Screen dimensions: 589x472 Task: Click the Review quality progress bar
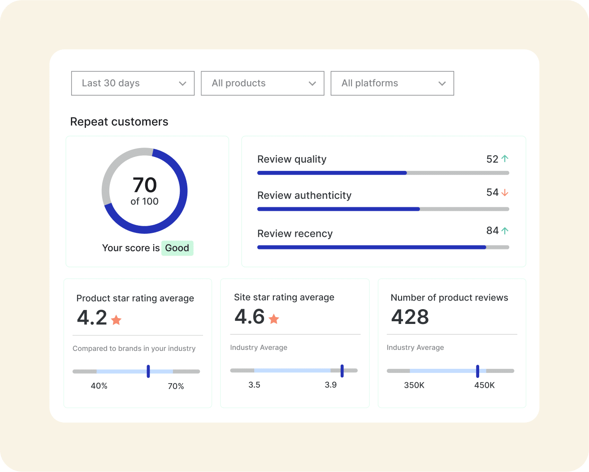click(x=383, y=173)
